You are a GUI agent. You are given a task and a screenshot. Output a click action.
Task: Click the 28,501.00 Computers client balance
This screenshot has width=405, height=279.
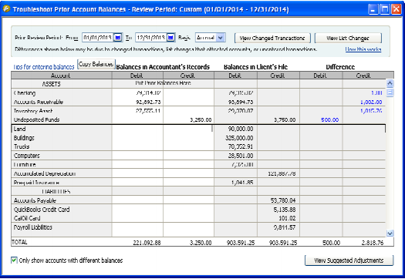coord(241,156)
